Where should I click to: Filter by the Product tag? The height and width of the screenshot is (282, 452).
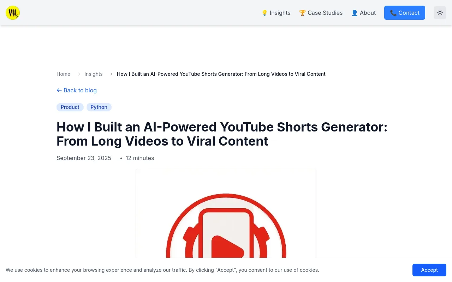[70, 107]
